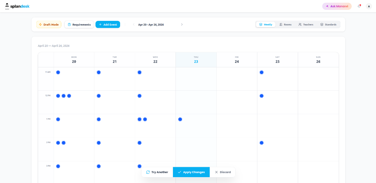Go to previous week arrow
This screenshot has width=376, height=183.
(x=134, y=25)
